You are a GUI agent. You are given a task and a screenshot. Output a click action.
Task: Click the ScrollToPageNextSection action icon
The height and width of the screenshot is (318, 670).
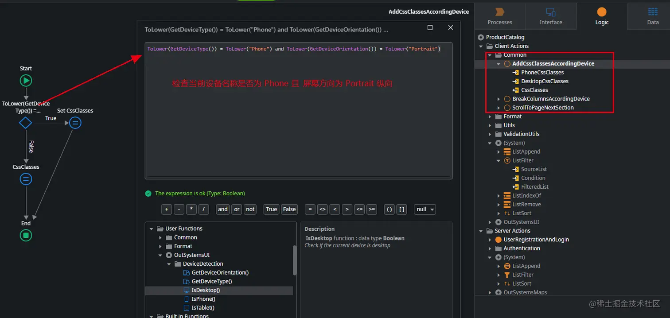[x=507, y=108]
